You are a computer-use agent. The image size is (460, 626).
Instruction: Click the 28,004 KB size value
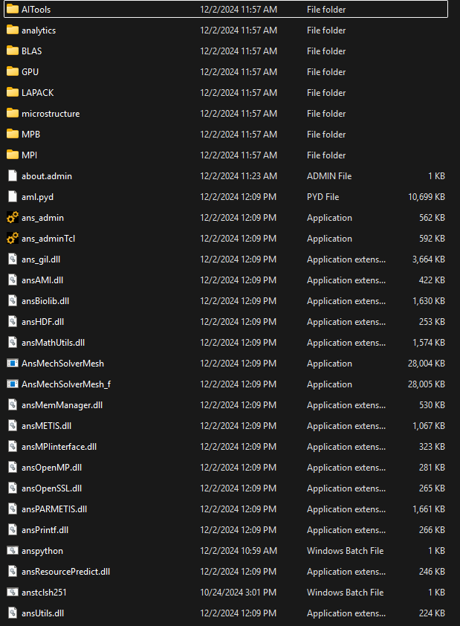[426, 364]
